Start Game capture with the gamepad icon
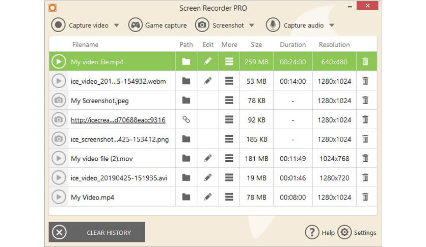The height and width of the screenshot is (247, 426). (x=136, y=25)
